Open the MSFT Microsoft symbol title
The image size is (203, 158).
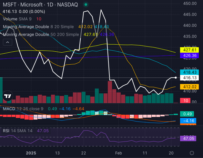[39, 5]
